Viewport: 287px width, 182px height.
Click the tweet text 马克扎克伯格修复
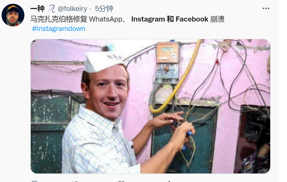[59, 19]
